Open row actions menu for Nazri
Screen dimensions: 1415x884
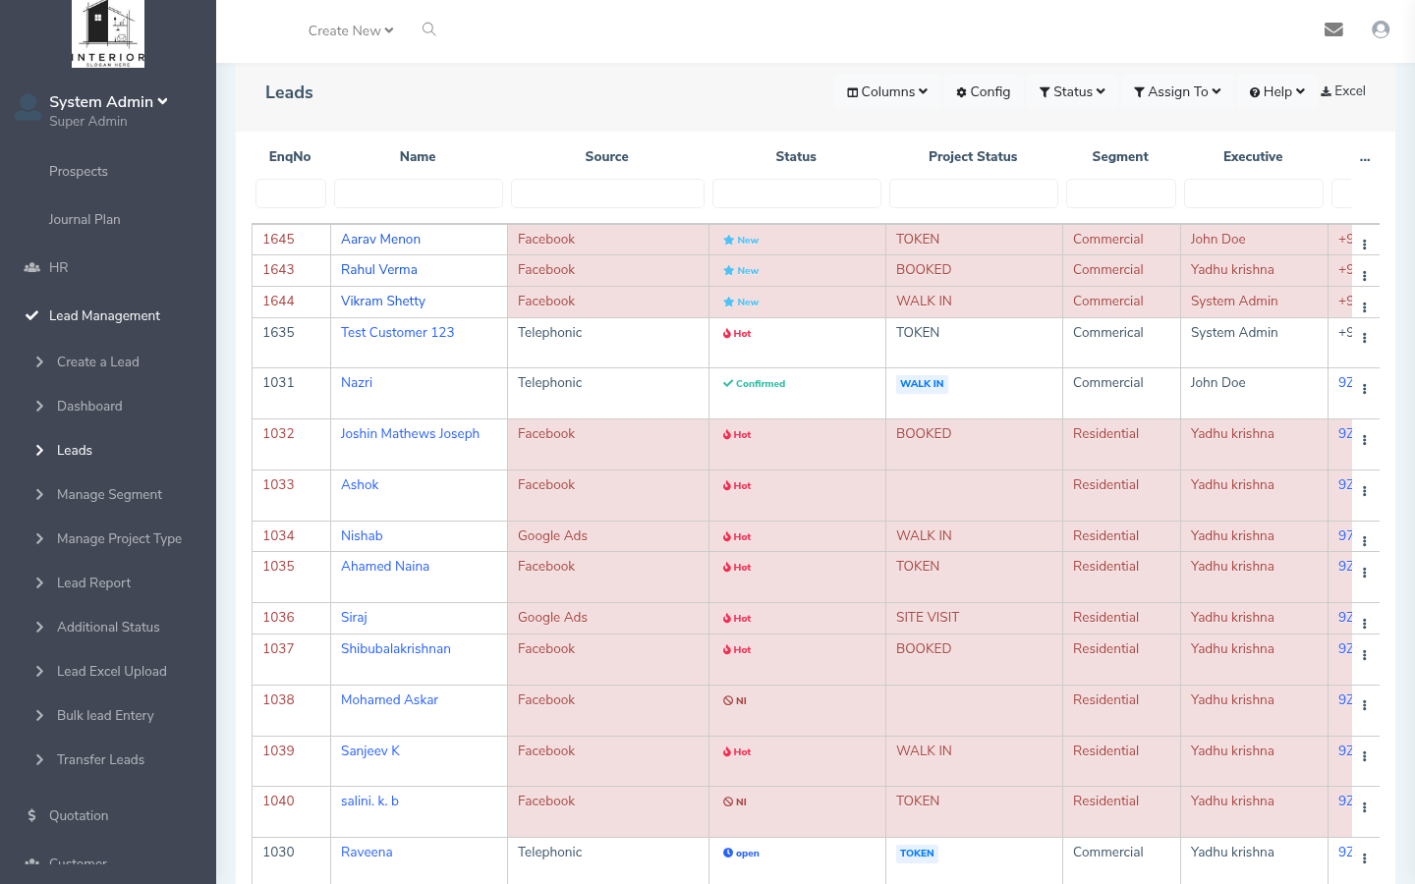(x=1364, y=389)
